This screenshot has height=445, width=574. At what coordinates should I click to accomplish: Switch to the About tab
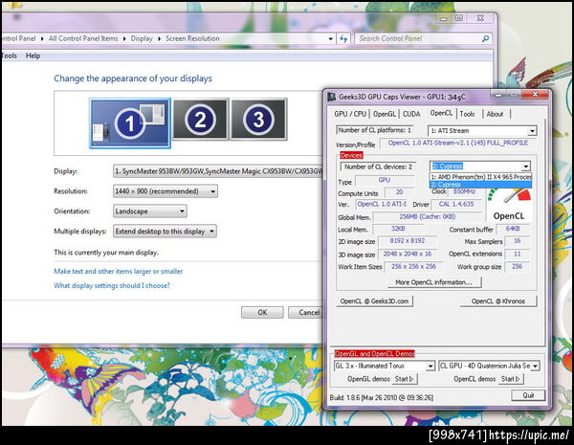(495, 114)
